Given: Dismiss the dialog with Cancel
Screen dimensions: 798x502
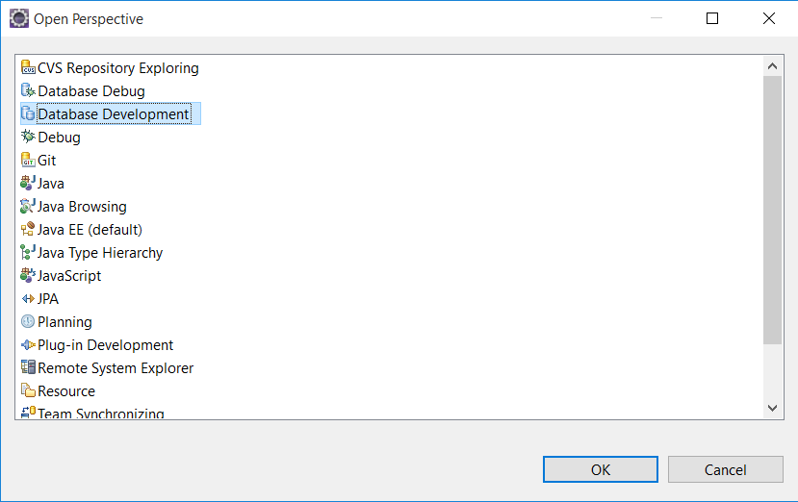Looking at the screenshot, I should (x=725, y=469).
